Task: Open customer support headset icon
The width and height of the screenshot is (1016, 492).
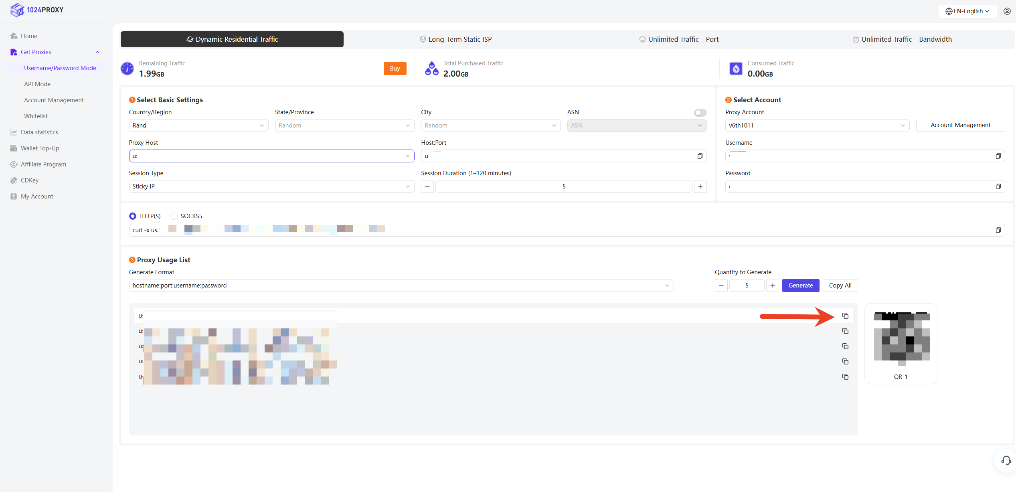Action: pos(1006,460)
